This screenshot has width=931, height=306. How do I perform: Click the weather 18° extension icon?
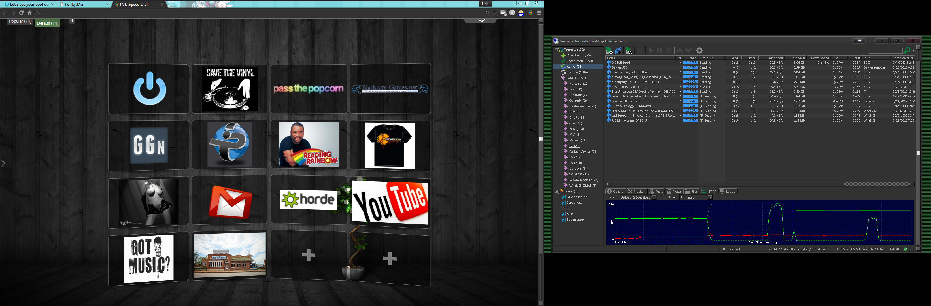[521, 13]
